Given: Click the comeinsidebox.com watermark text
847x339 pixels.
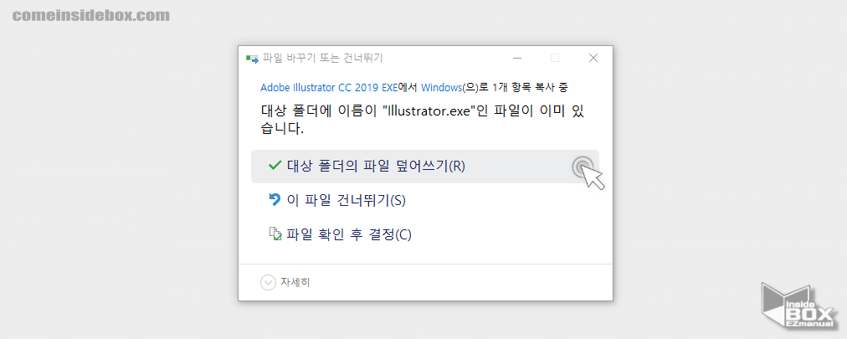Looking at the screenshot, I should [x=91, y=16].
